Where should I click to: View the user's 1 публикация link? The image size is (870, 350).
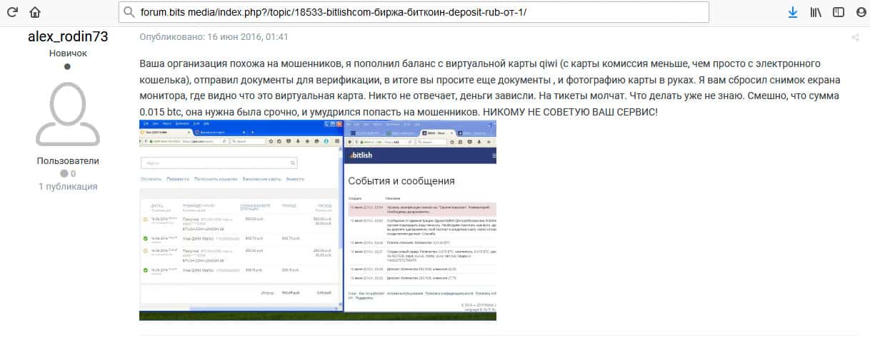[68, 186]
